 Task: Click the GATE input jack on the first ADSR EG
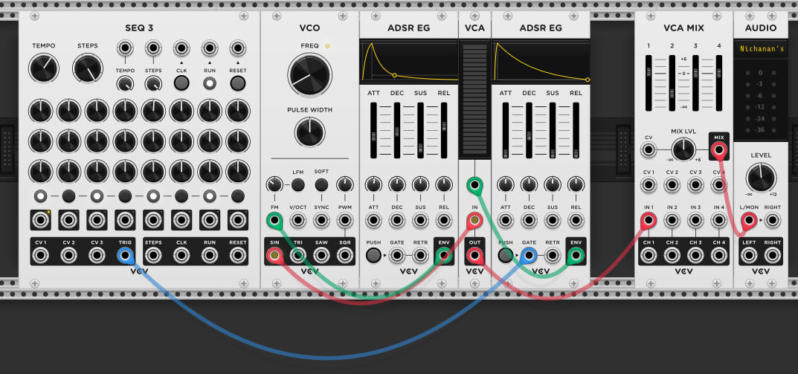397,256
